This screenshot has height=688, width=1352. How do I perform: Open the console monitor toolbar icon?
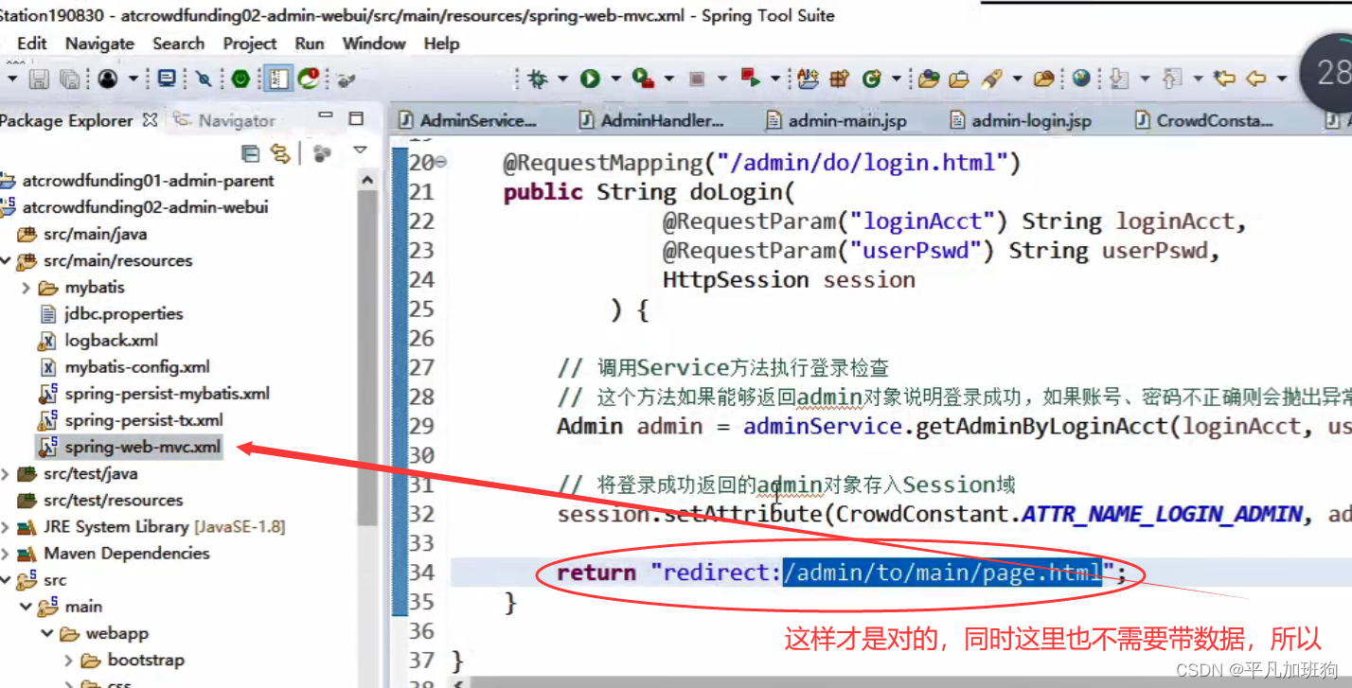(x=167, y=79)
